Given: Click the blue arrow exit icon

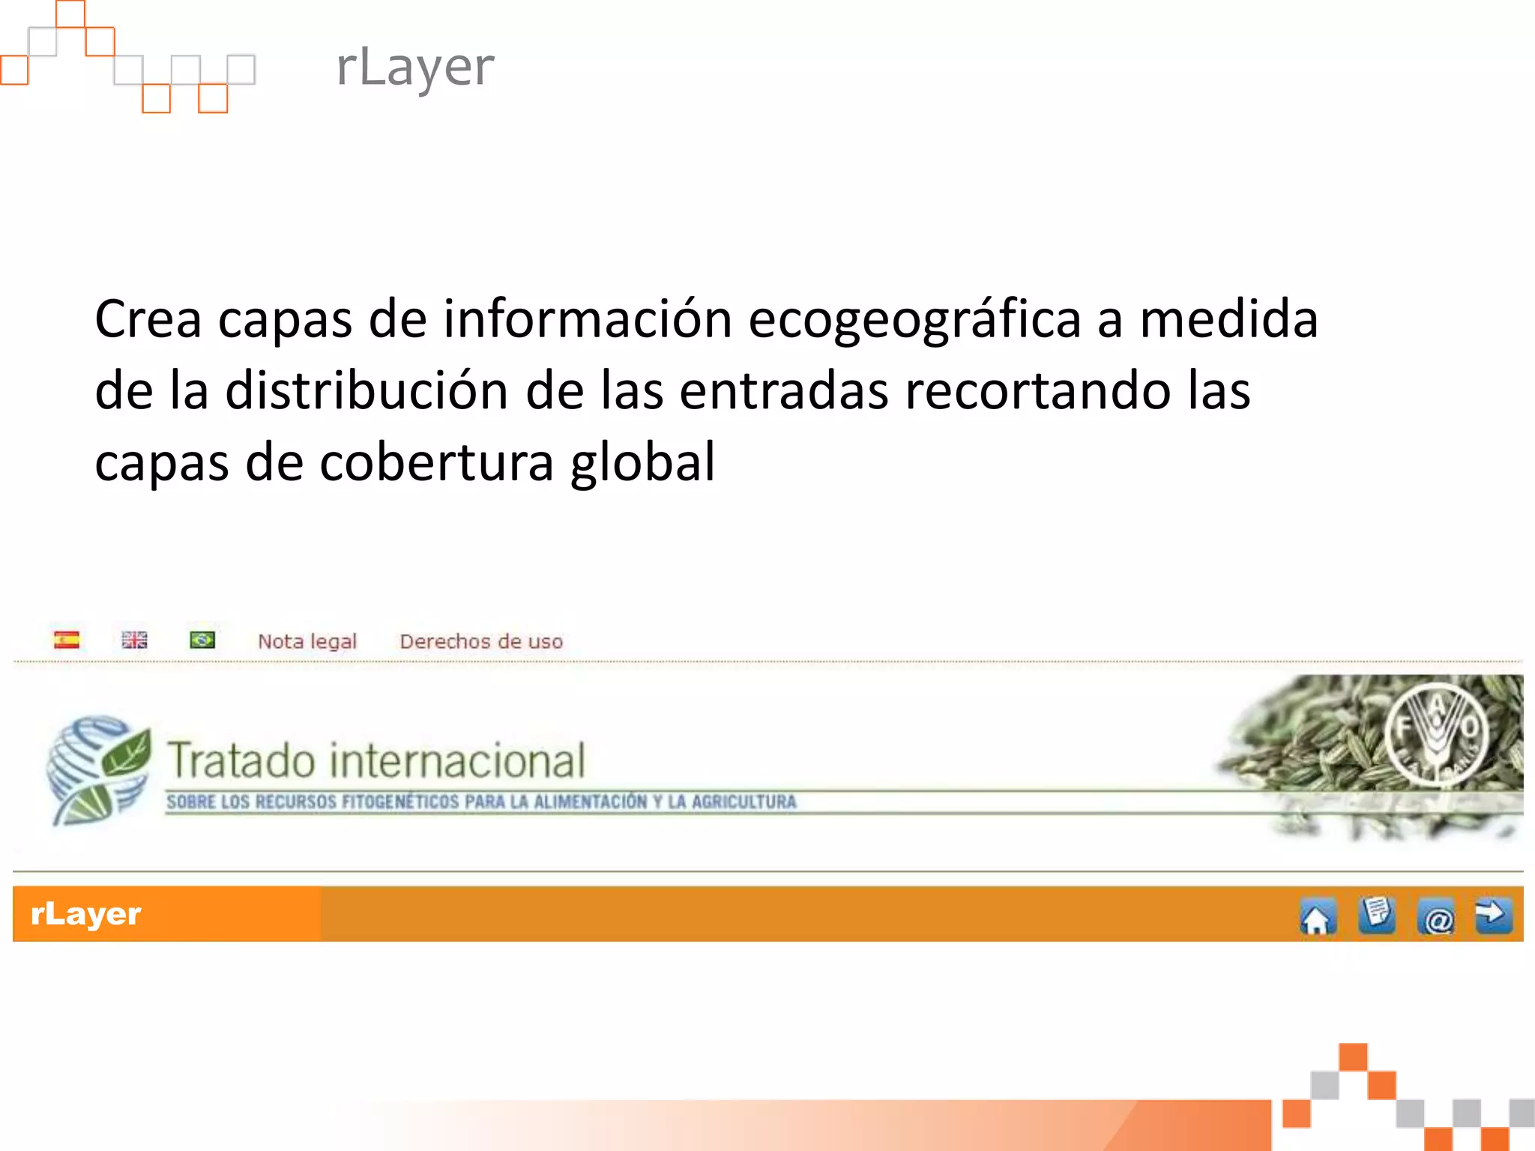Looking at the screenshot, I should pos(1493,915).
